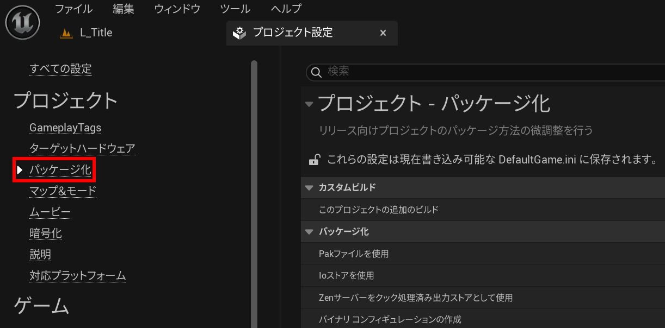Click the Project Settings tab icon
This screenshot has width=665, height=328.
click(x=239, y=33)
